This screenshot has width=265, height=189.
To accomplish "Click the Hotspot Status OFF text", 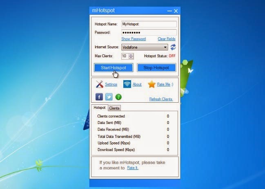I will tap(172, 56).
